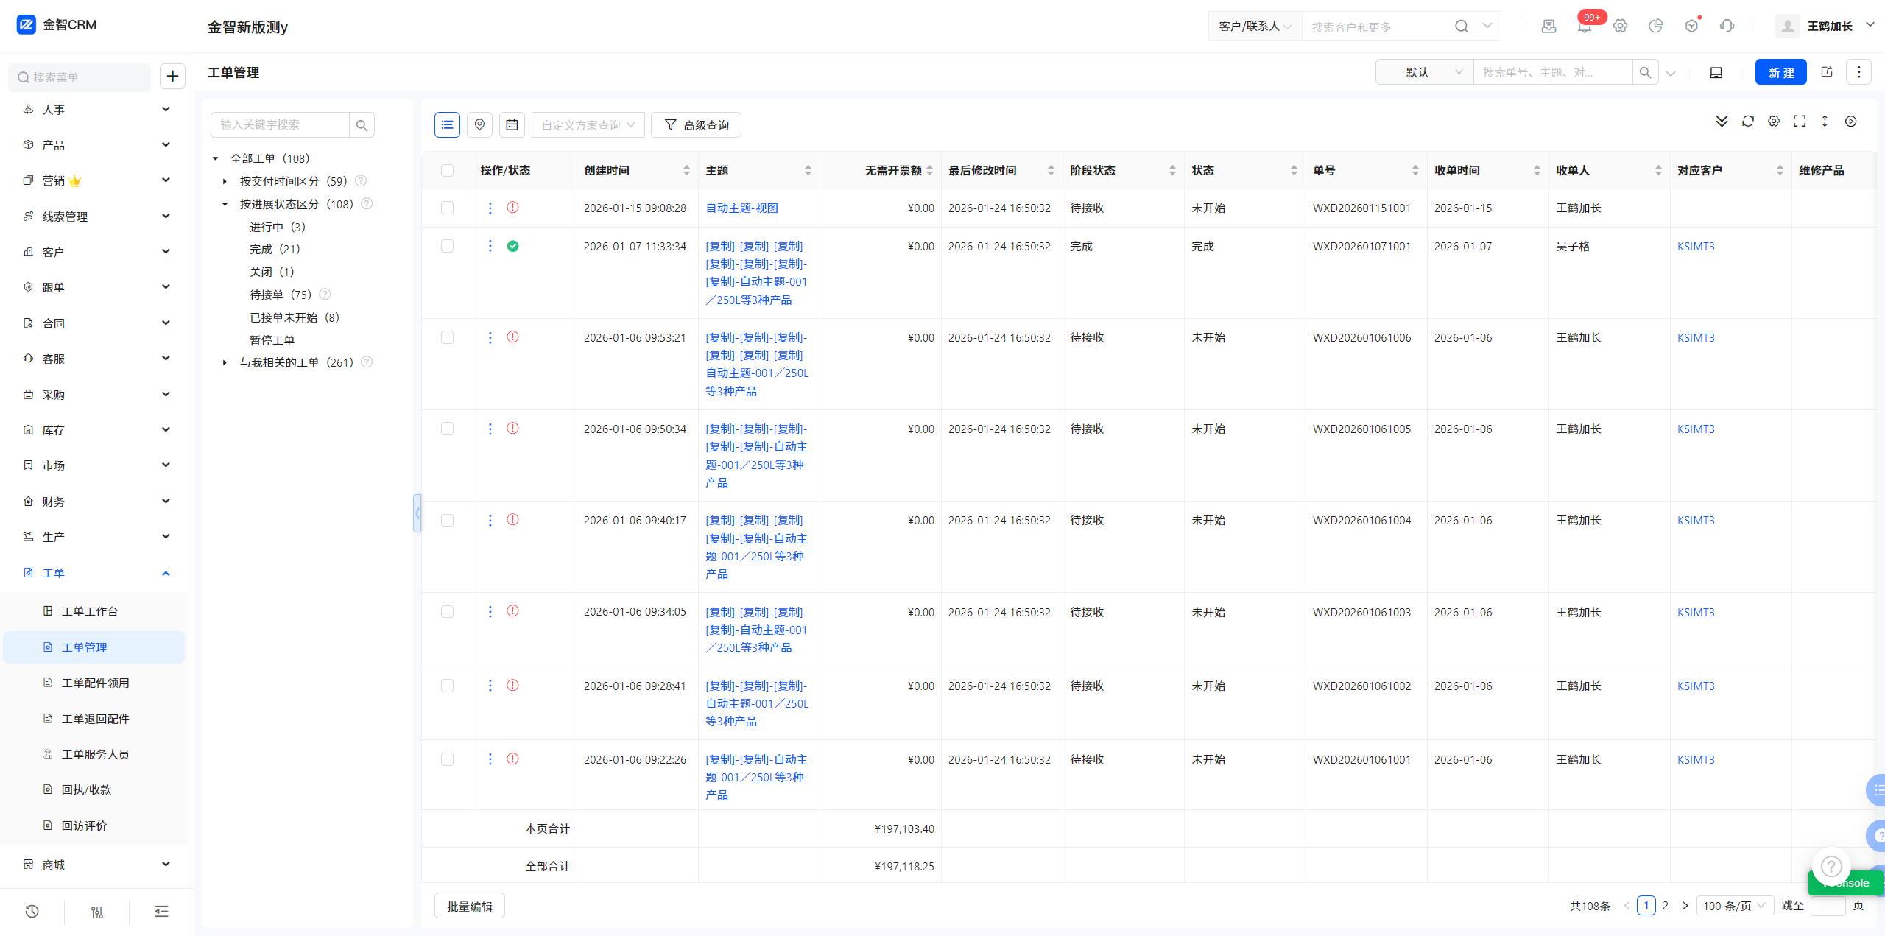The height and width of the screenshot is (936, 1885).
Task: Open notifications bell with 99+ badge
Action: click(x=1585, y=27)
